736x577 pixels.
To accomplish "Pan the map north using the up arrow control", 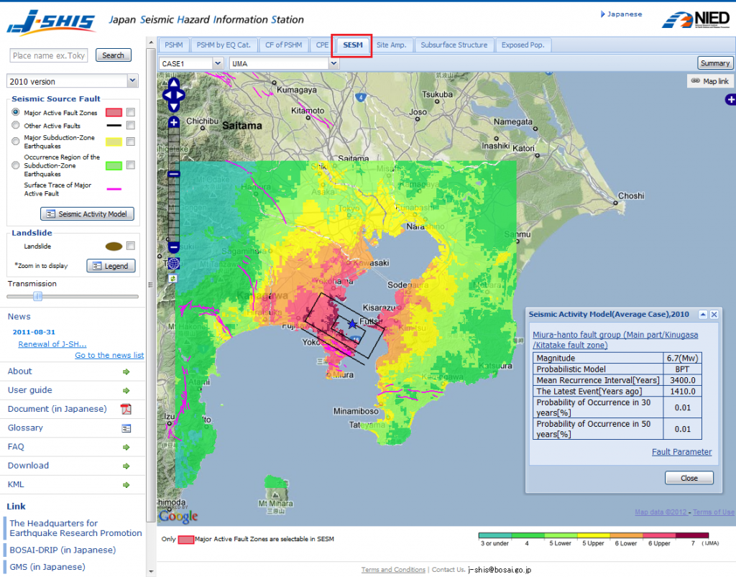I will (x=172, y=84).
